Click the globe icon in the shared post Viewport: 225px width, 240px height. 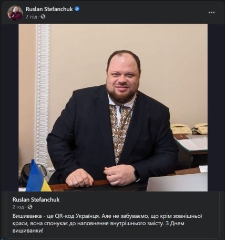[30, 207]
